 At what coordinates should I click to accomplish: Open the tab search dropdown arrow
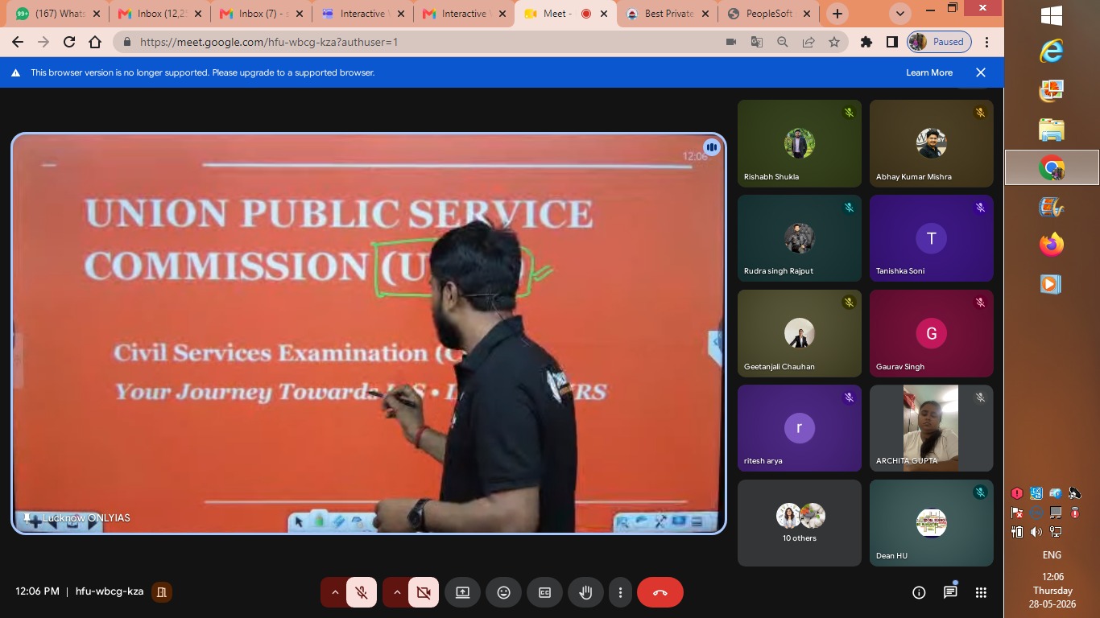(x=900, y=14)
